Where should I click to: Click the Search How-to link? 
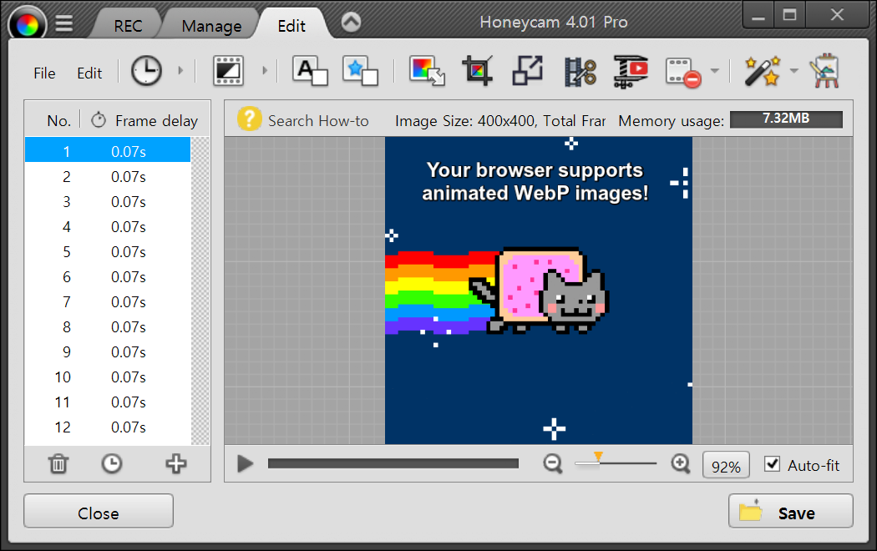[x=318, y=121]
